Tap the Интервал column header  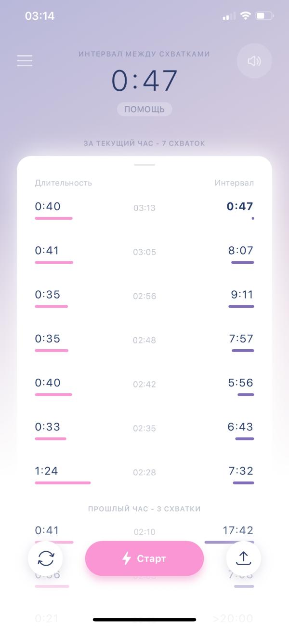tap(235, 183)
